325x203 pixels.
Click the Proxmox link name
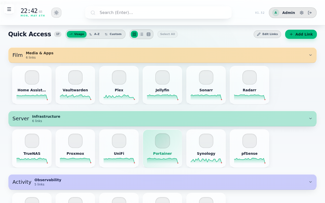pos(75,154)
